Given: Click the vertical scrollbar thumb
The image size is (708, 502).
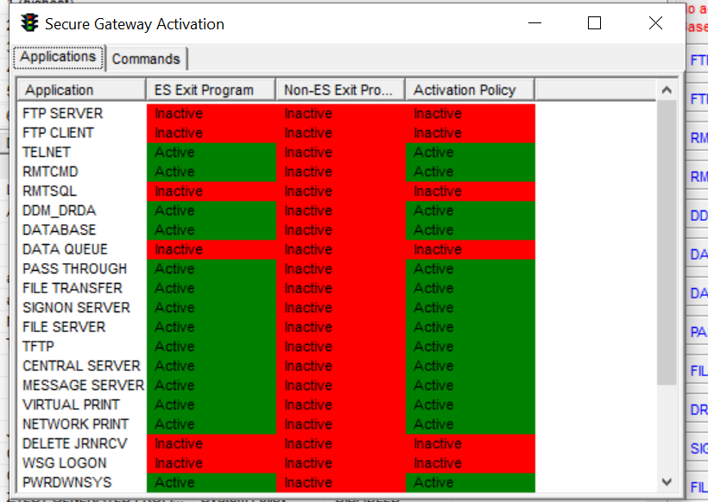Looking at the screenshot, I should pos(667,242).
